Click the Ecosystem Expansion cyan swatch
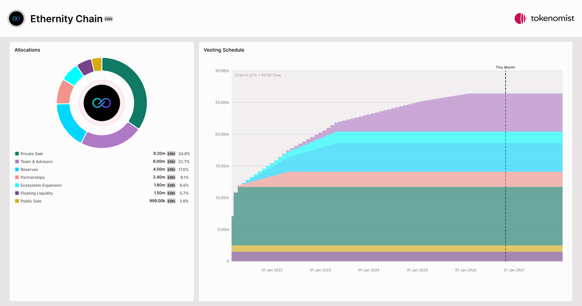 pos(17,185)
